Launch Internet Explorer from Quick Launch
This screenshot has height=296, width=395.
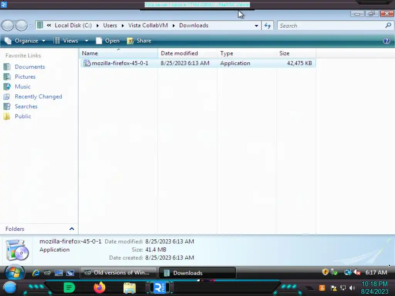(x=36, y=273)
